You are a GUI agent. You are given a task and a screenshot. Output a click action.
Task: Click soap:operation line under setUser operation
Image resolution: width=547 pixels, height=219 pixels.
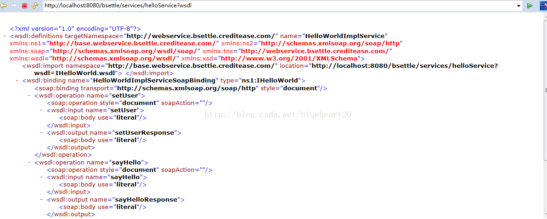pyautogui.click(x=130, y=103)
